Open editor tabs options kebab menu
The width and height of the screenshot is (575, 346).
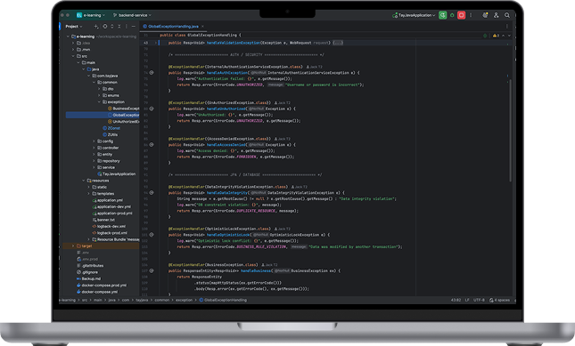click(x=507, y=27)
